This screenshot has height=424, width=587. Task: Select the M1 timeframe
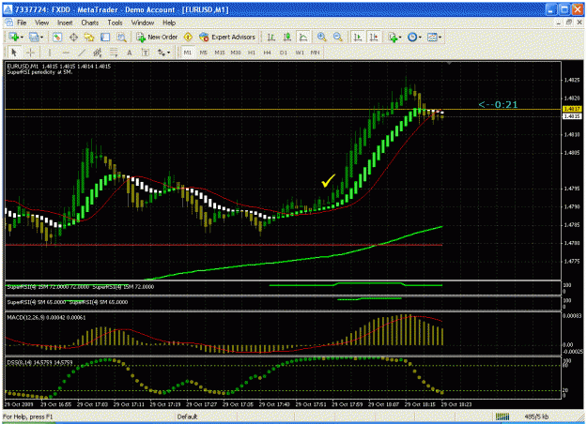(x=187, y=53)
